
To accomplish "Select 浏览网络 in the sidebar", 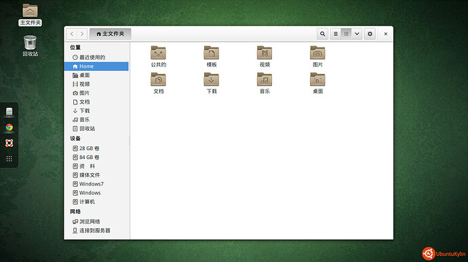I will [x=96, y=221].
